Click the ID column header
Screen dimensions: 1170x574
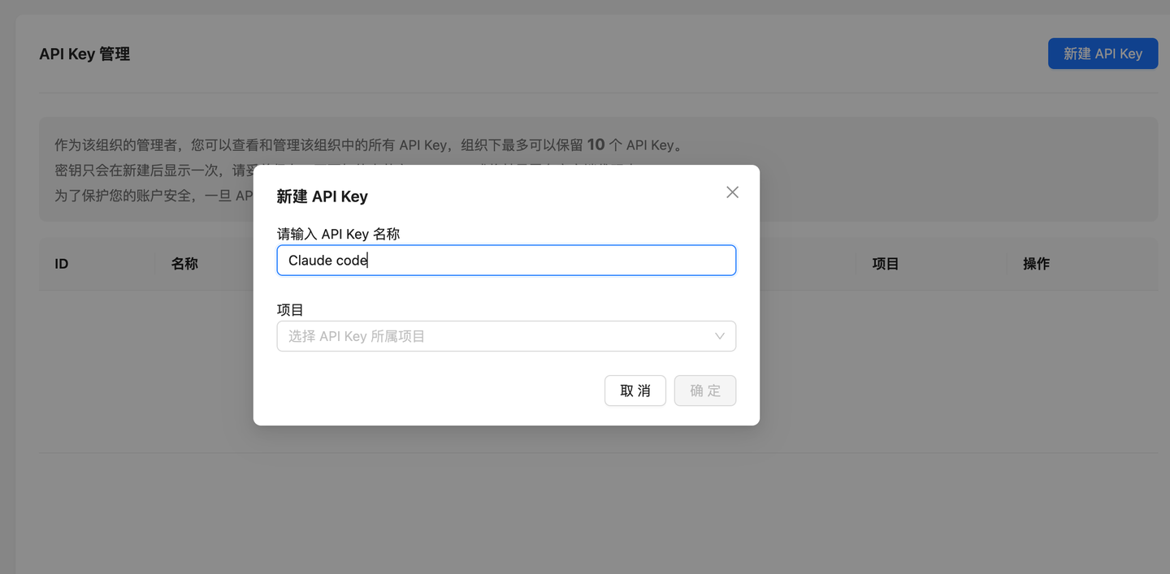point(62,264)
